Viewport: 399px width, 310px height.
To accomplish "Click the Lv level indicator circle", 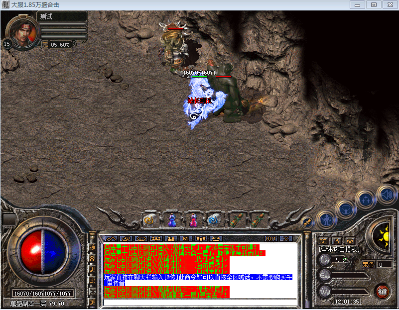I will coord(325,260).
